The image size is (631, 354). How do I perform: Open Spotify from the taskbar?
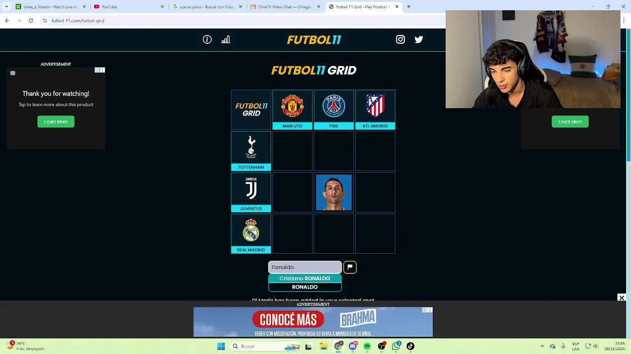[367, 346]
